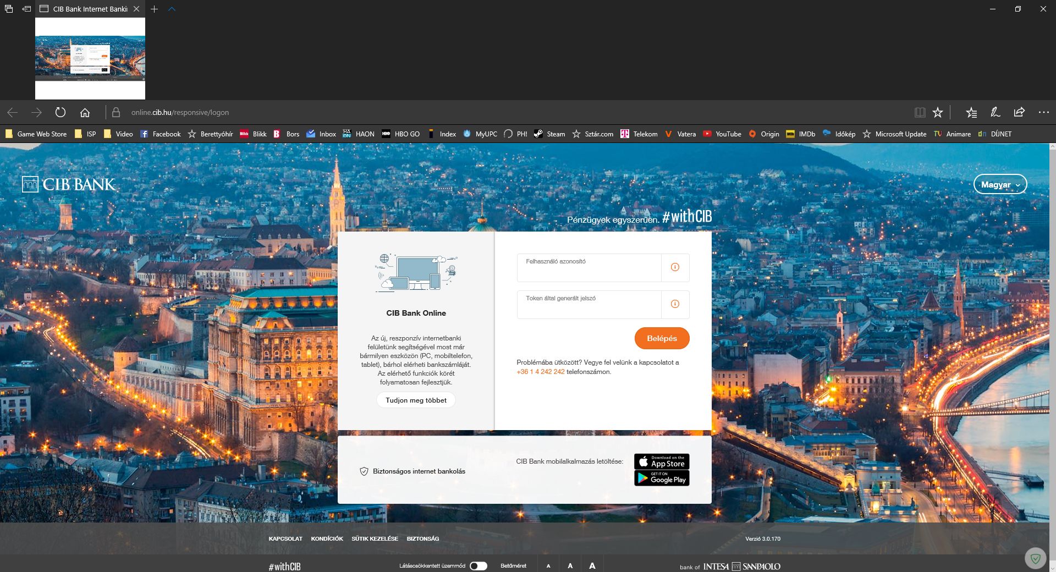Open the ISP bookmarks folder
The width and height of the screenshot is (1056, 572).
pos(85,134)
